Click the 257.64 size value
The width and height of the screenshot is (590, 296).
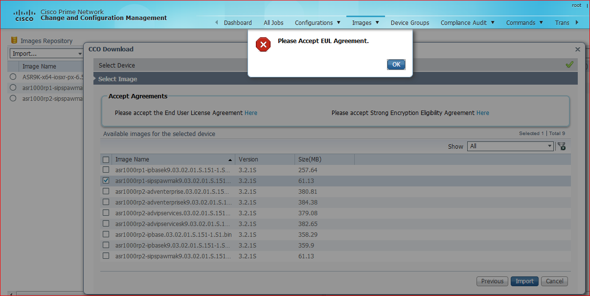[308, 170]
